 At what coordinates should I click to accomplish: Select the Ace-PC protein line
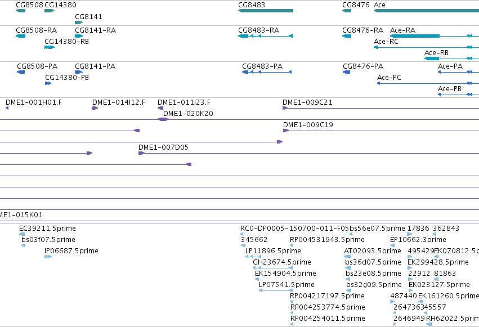pyautogui.click(x=428, y=83)
